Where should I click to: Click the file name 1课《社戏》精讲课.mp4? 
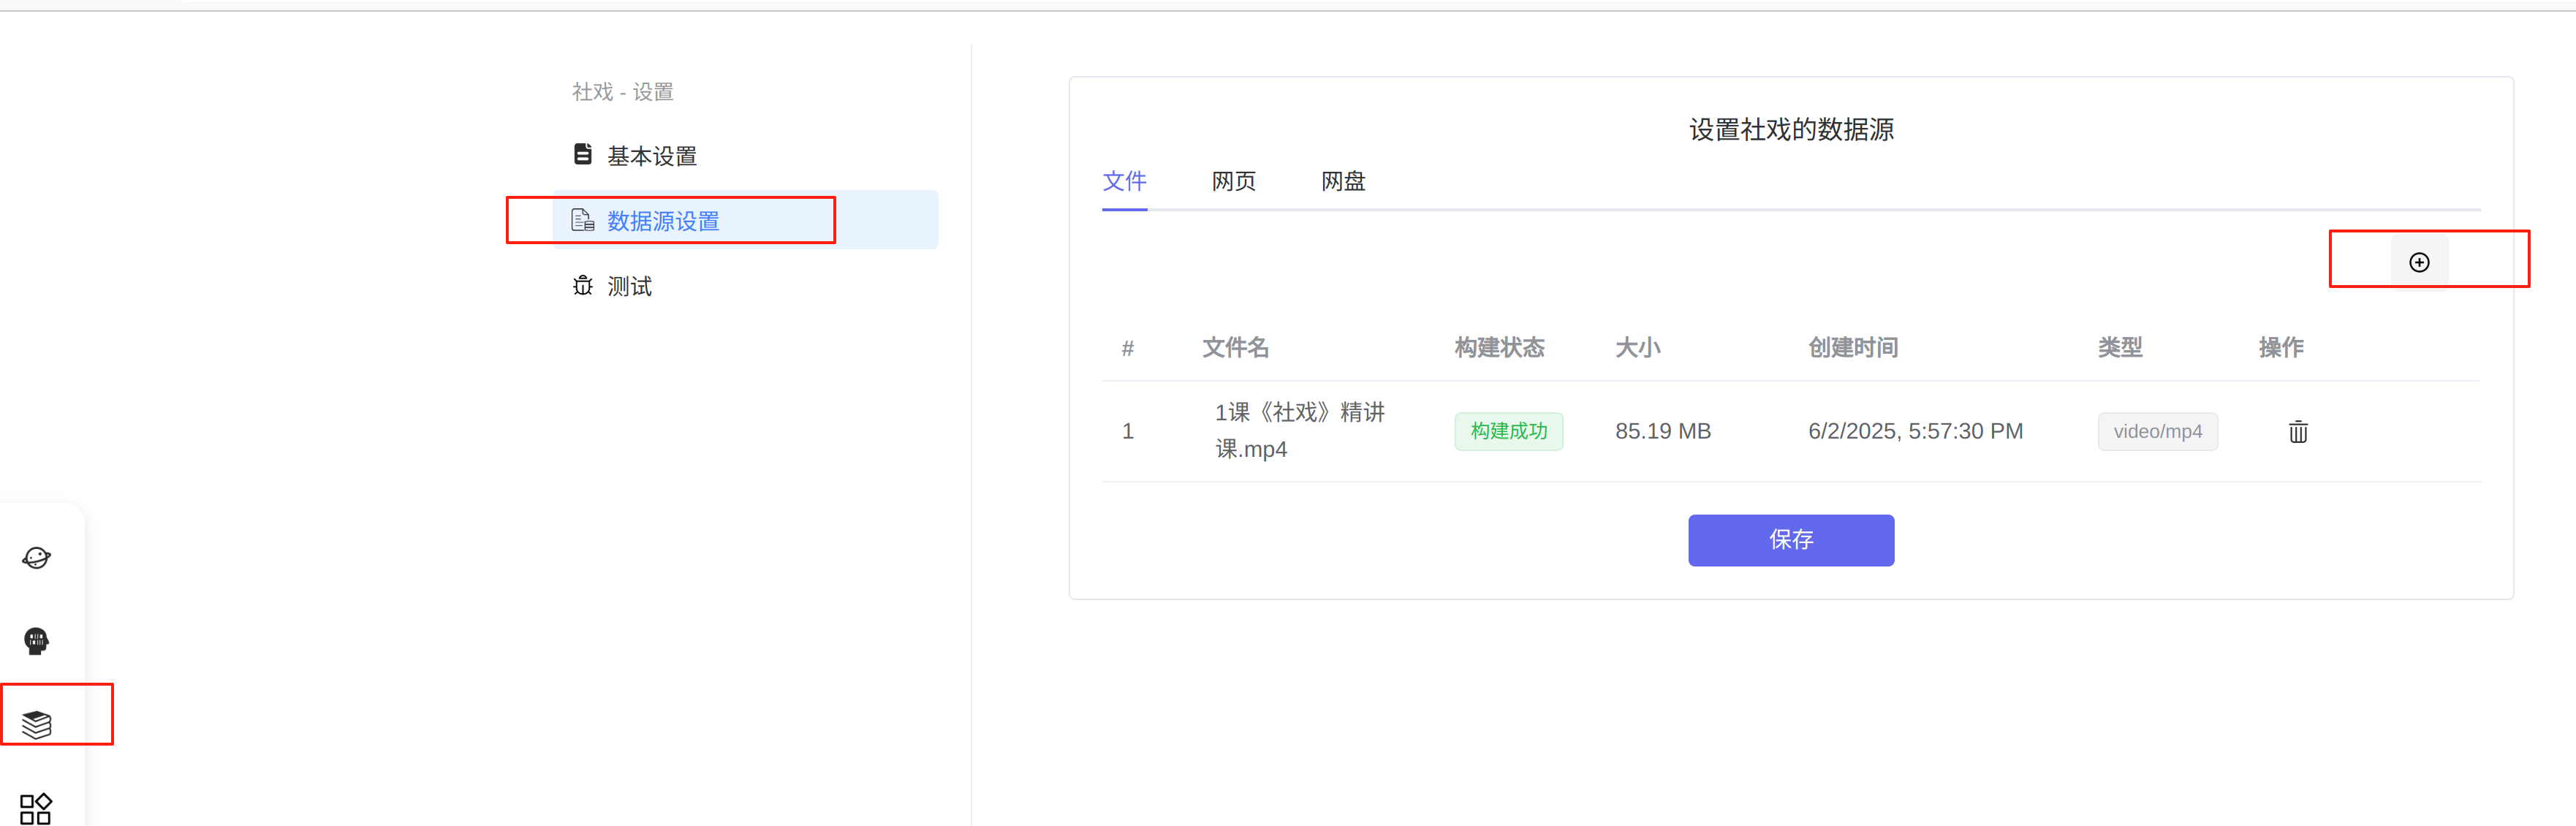tap(1298, 431)
